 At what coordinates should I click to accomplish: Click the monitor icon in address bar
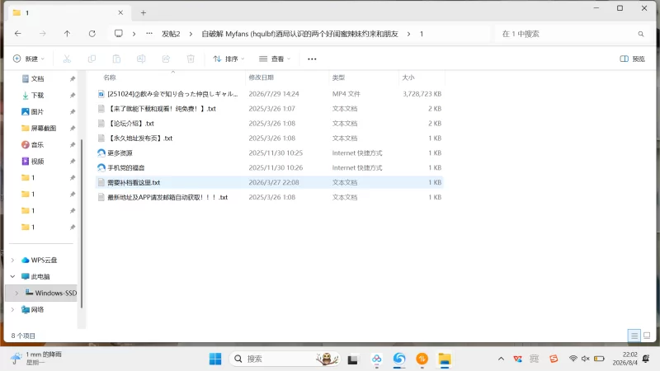tap(119, 34)
